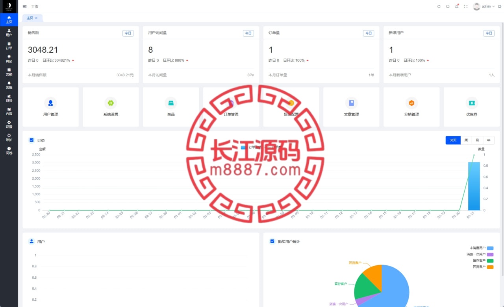Toggle the 消费一次用户 legend item

(x=480, y=254)
